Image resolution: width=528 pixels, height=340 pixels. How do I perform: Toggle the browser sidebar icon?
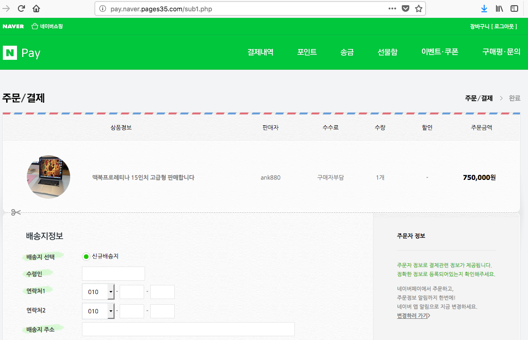coord(514,8)
